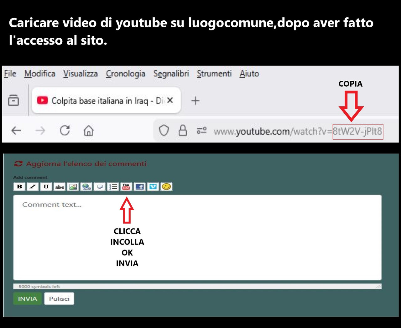Click the 5000 symbols left counter

39,287
